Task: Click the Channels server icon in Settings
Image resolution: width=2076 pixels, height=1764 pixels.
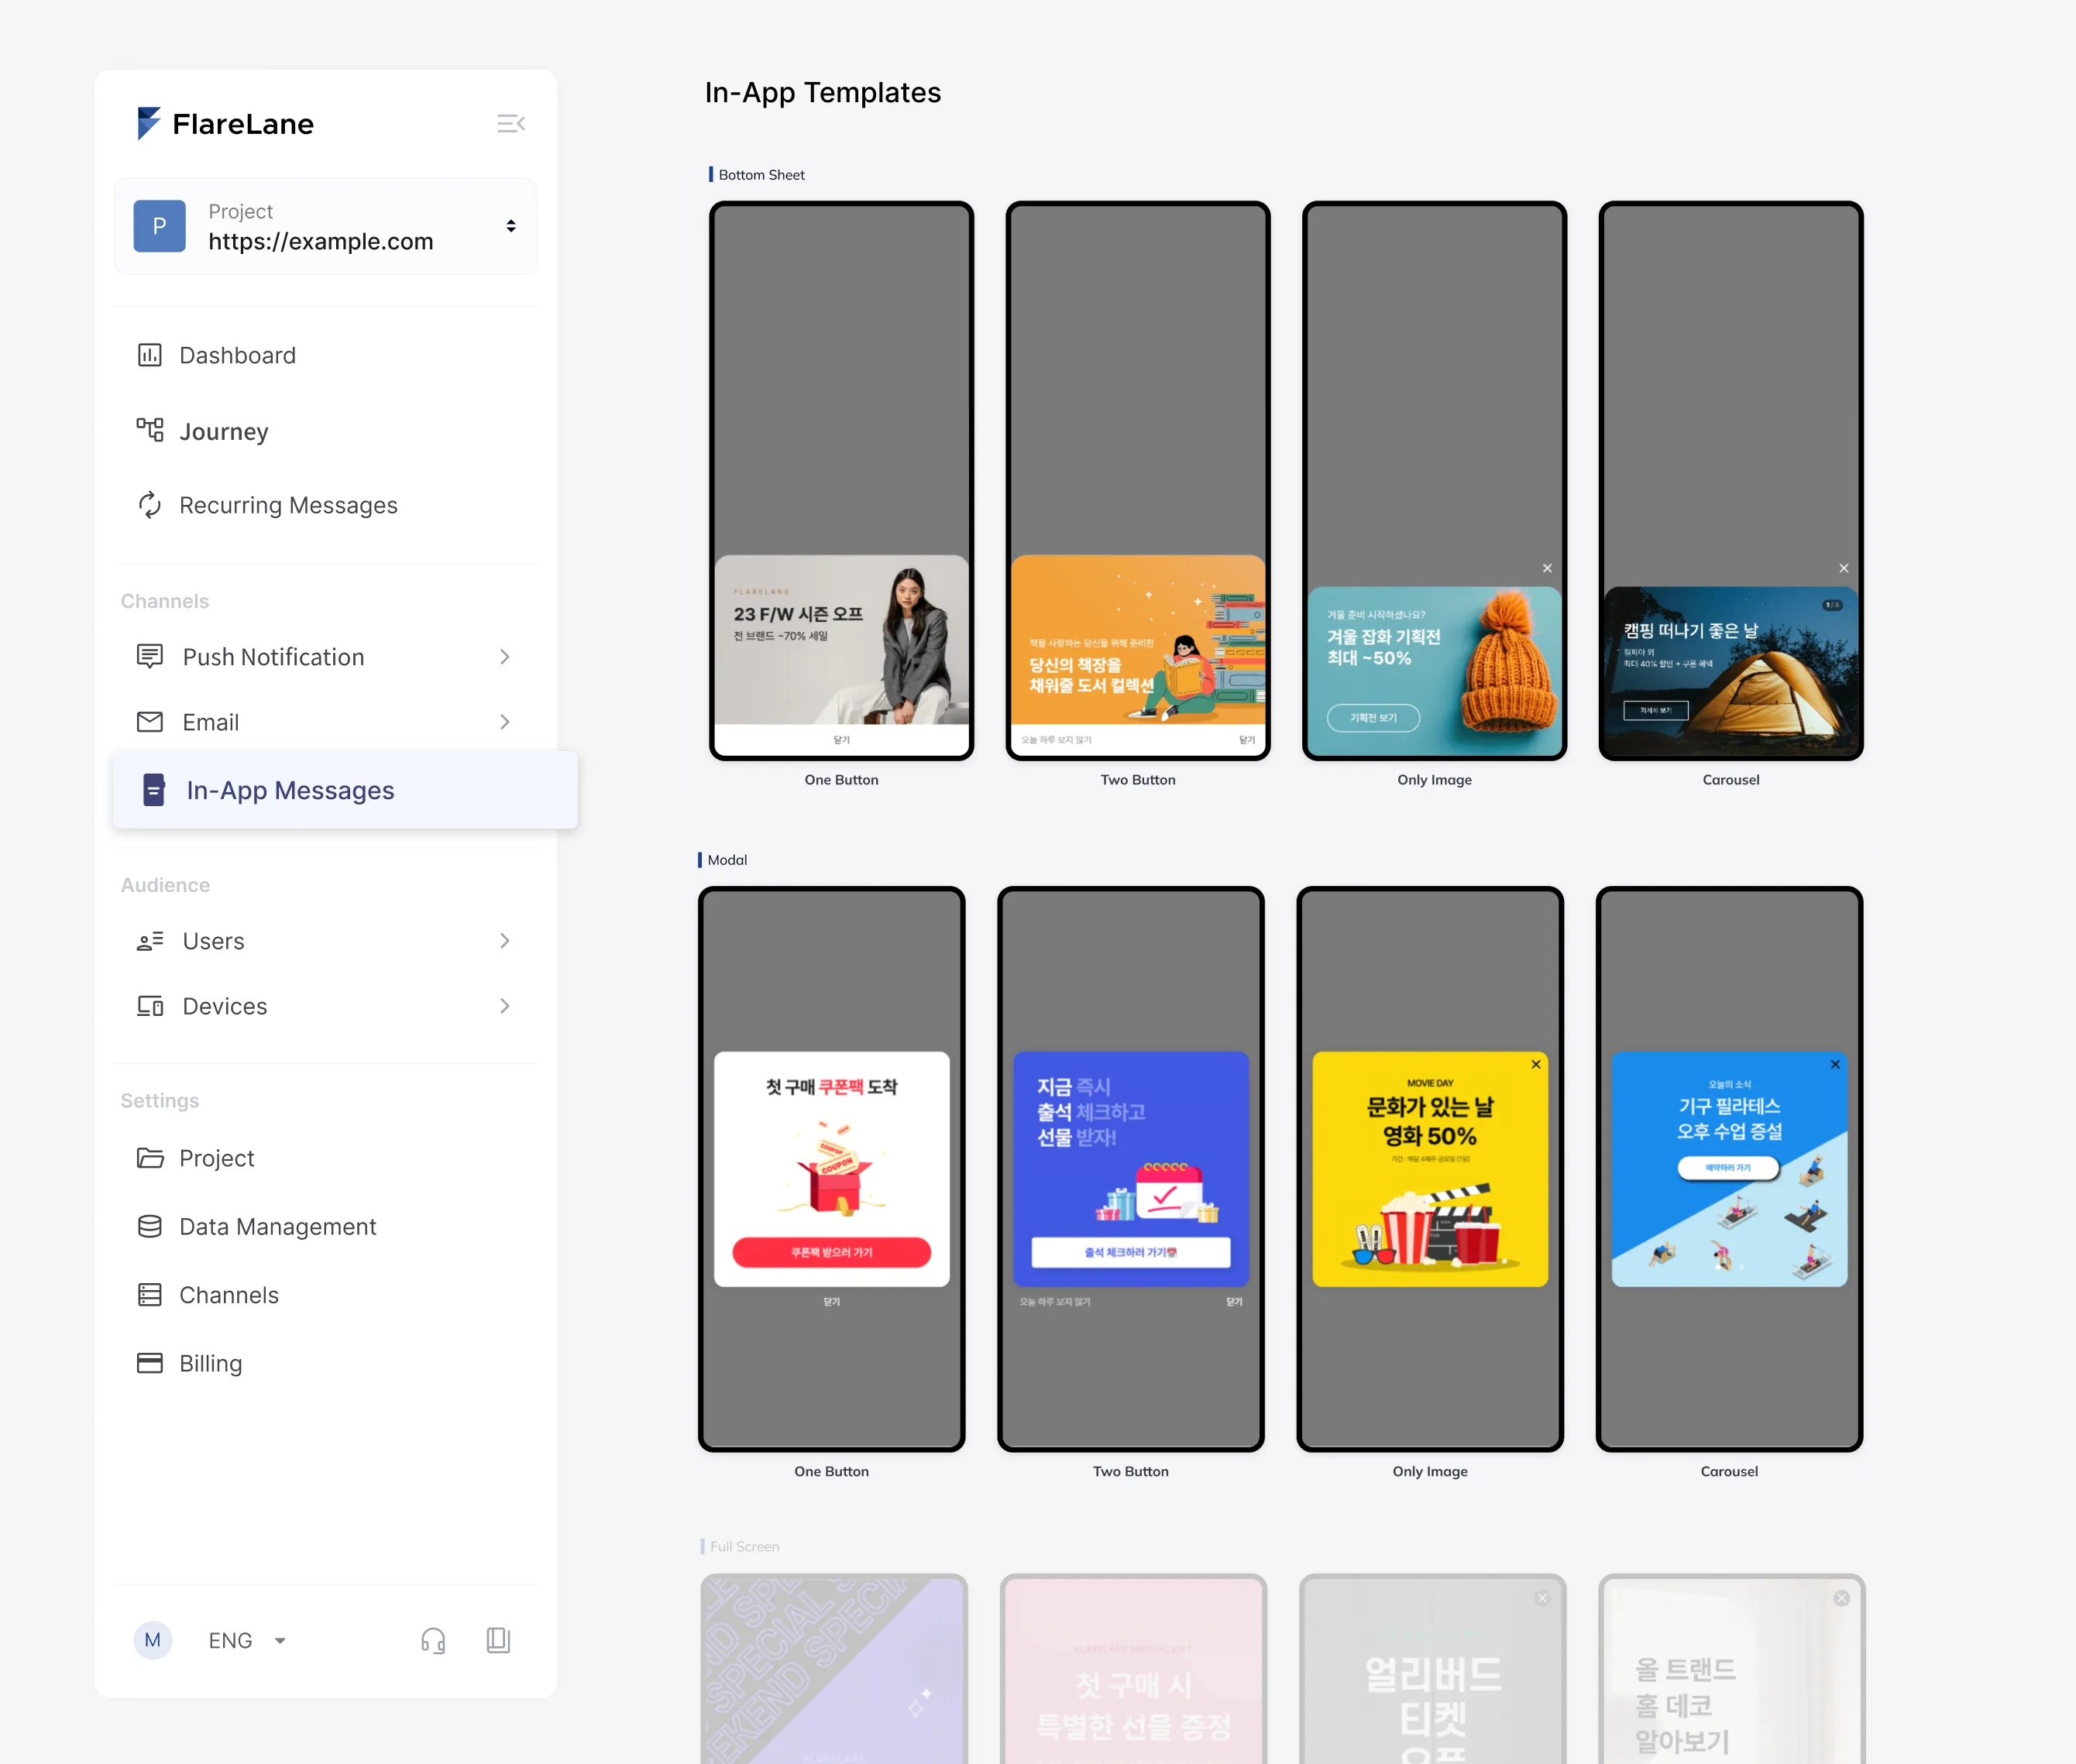Action: (150, 1295)
